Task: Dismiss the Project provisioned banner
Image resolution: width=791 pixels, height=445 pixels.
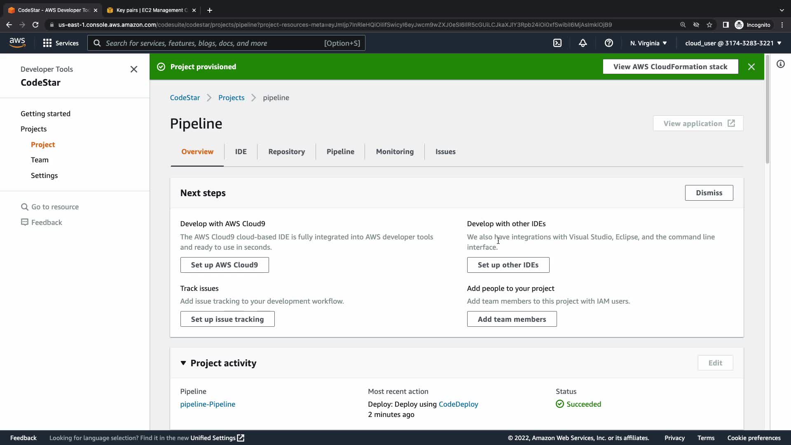Action: point(751,67)
